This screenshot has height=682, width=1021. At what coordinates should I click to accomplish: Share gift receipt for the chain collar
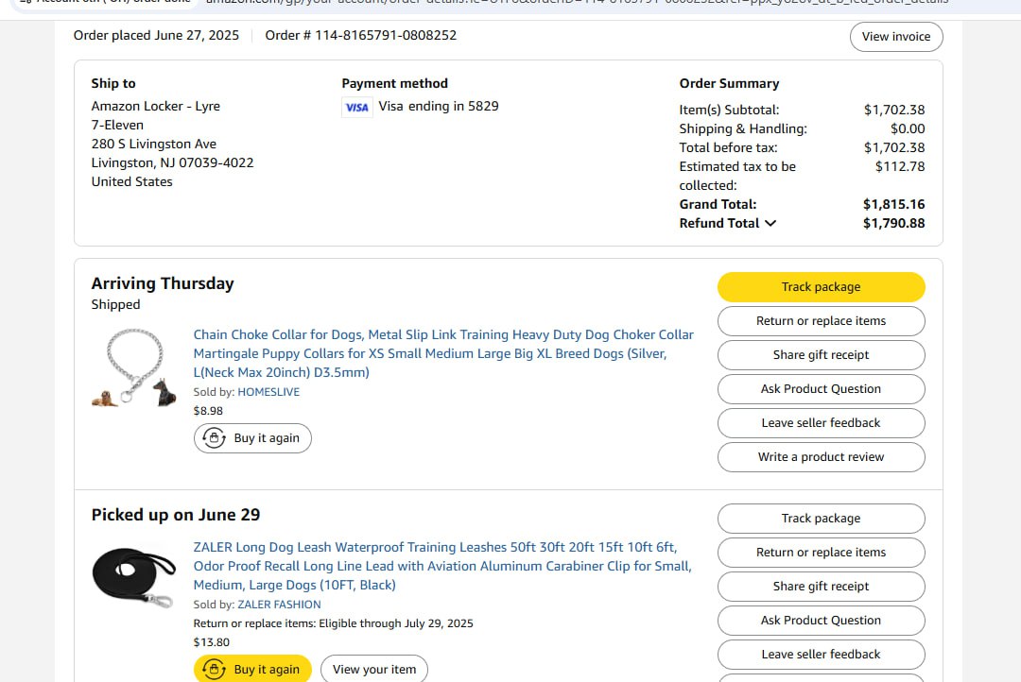tap(822, 354)
